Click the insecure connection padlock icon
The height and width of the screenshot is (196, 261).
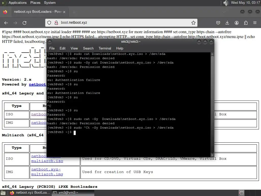tap(56, 23)
